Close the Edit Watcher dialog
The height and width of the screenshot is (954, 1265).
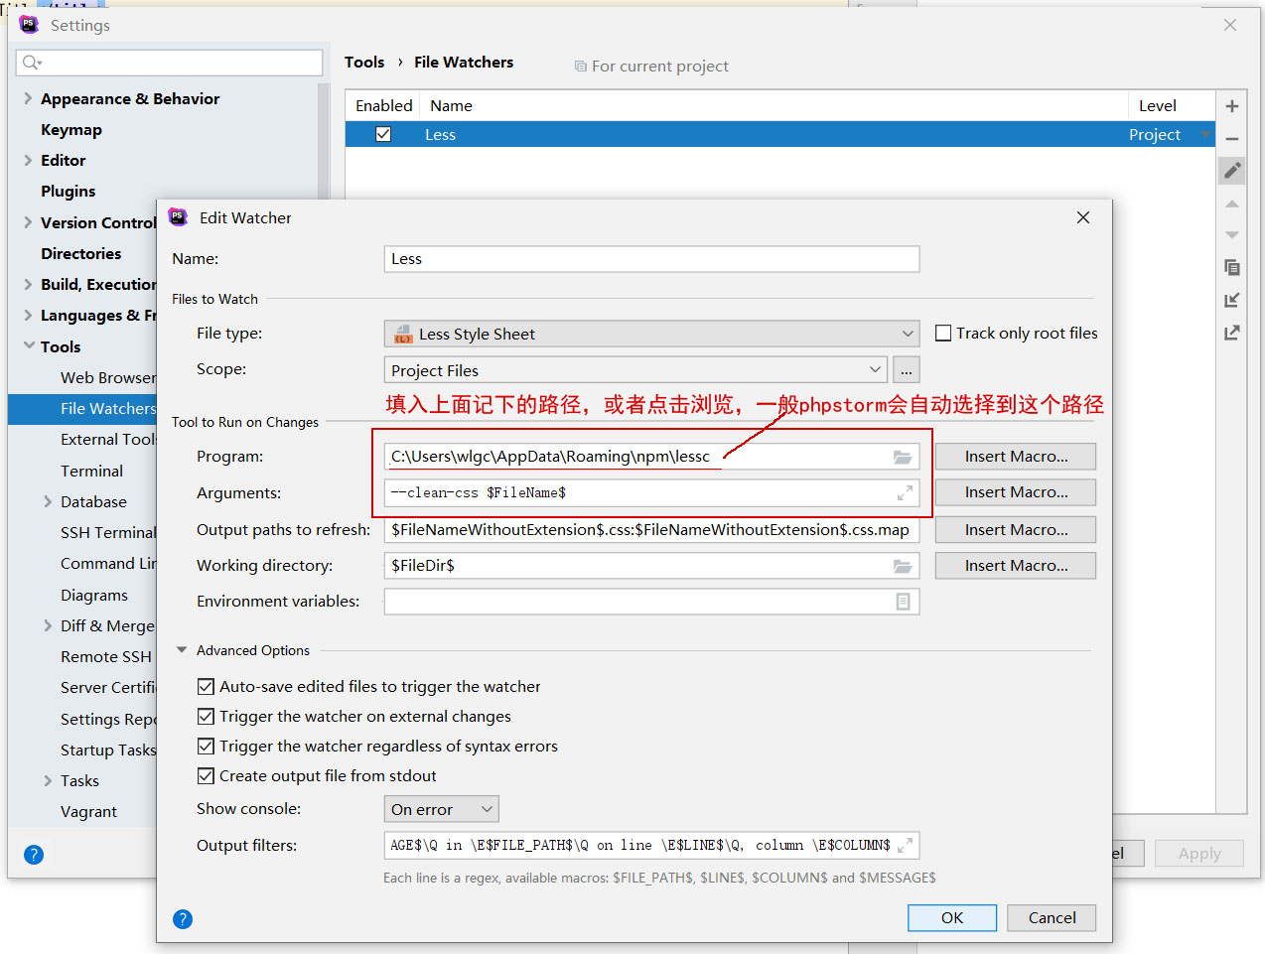coord(1083,217)
